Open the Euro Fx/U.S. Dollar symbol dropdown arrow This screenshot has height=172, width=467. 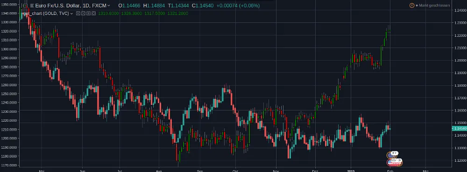tap(108, 6)
